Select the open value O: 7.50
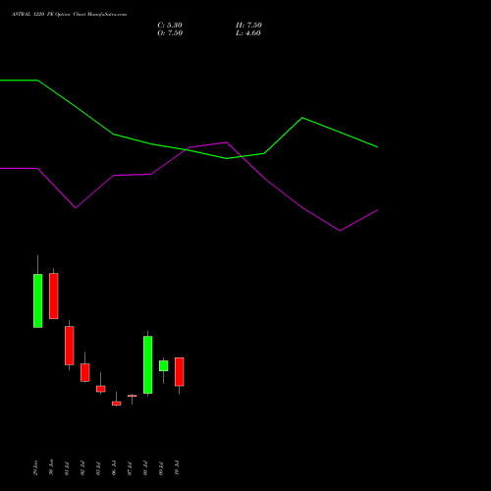Screen dimensions: 491x491 pyautogui.click(x=170, y=33)
